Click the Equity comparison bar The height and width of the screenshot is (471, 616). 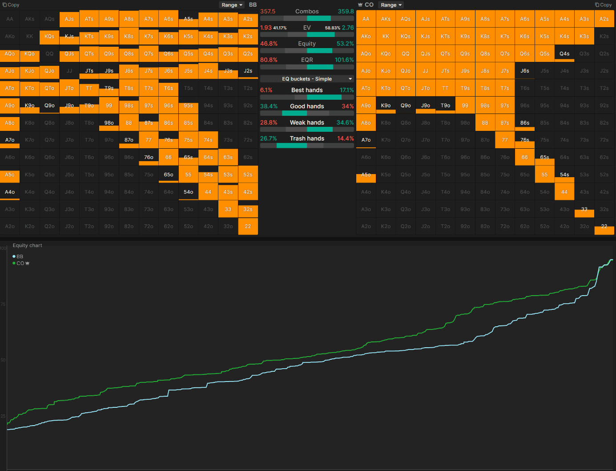coord(307,51)
